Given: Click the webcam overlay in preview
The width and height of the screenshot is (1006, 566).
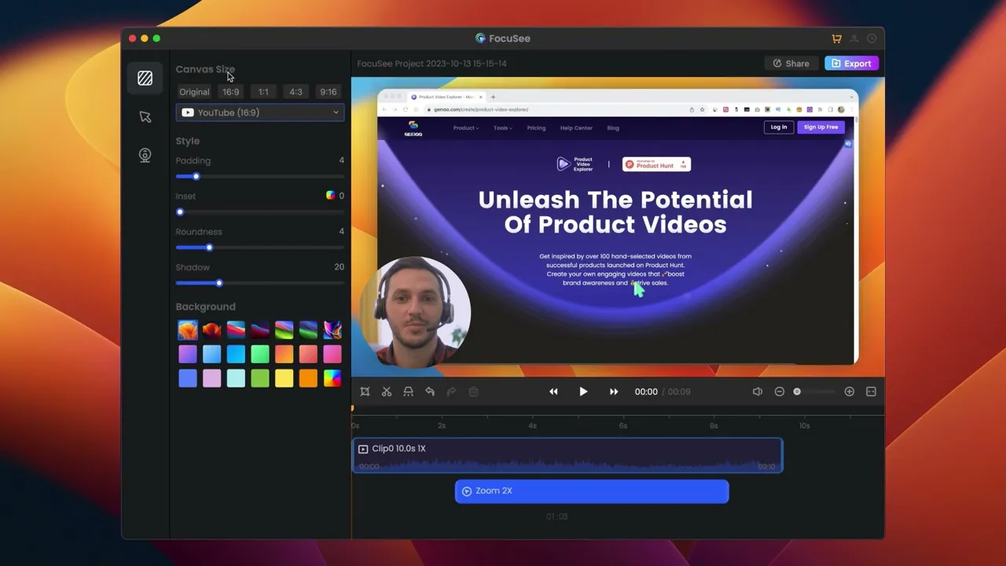Looking at the screenshot, I should pos(417,311).
